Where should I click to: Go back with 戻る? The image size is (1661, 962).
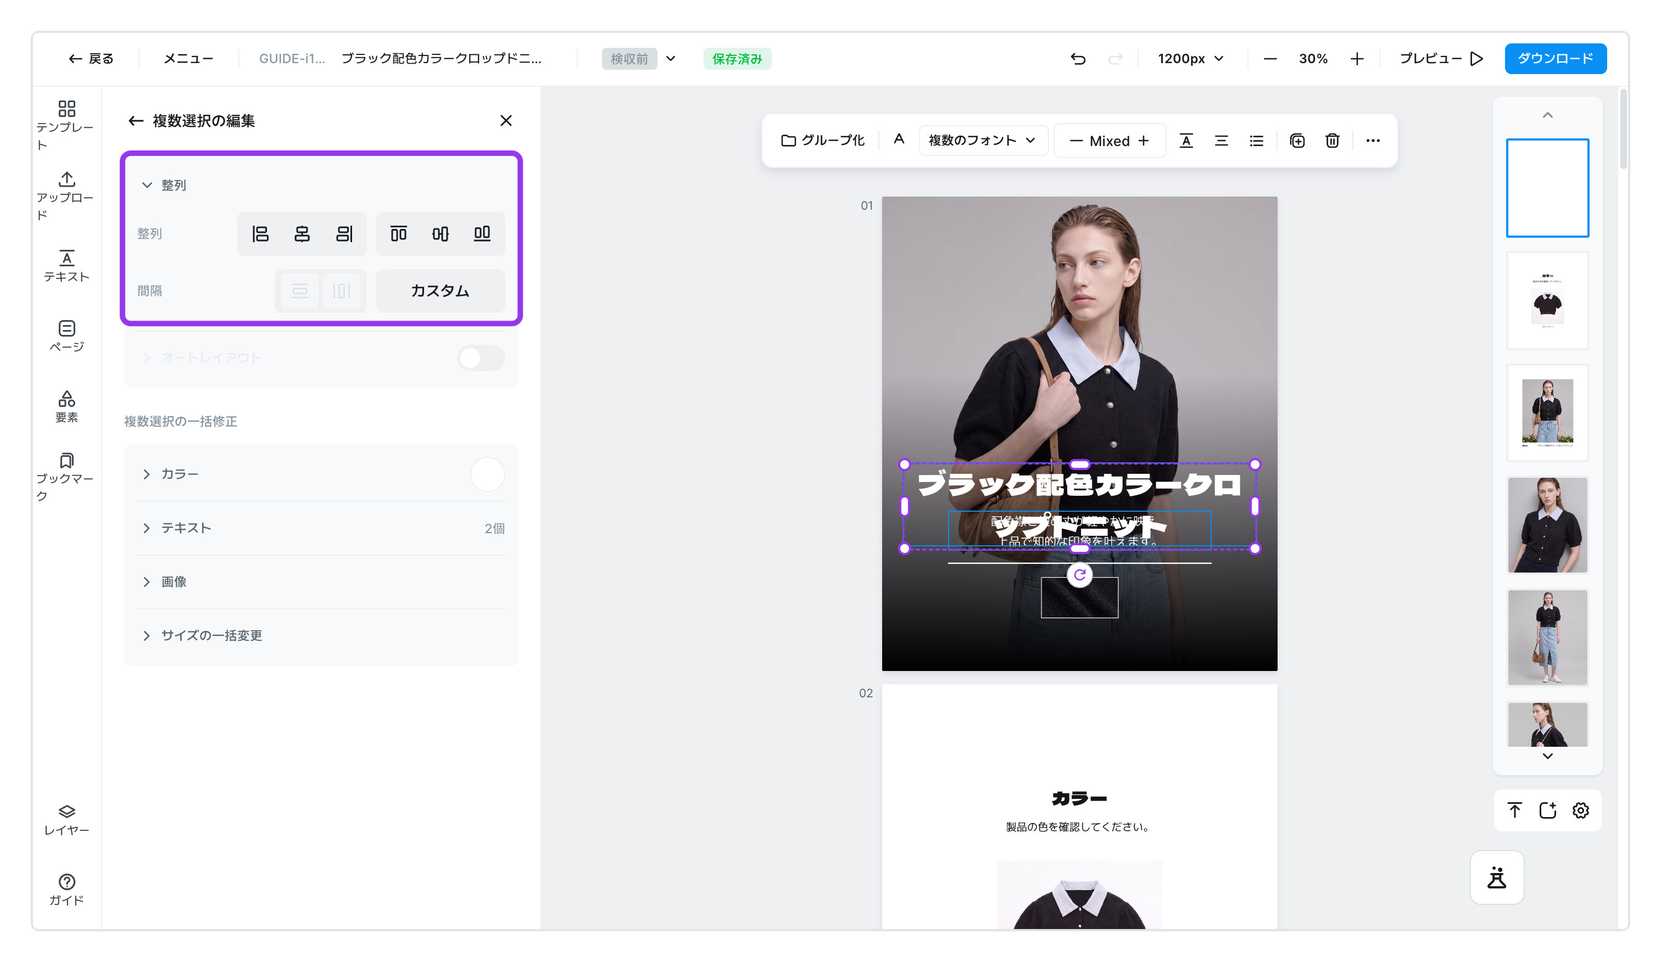click(91, 59)
